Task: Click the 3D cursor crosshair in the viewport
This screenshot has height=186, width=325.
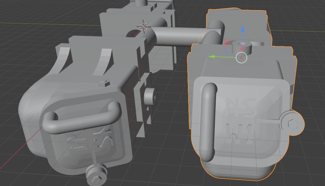Action: tap(143, 27)
